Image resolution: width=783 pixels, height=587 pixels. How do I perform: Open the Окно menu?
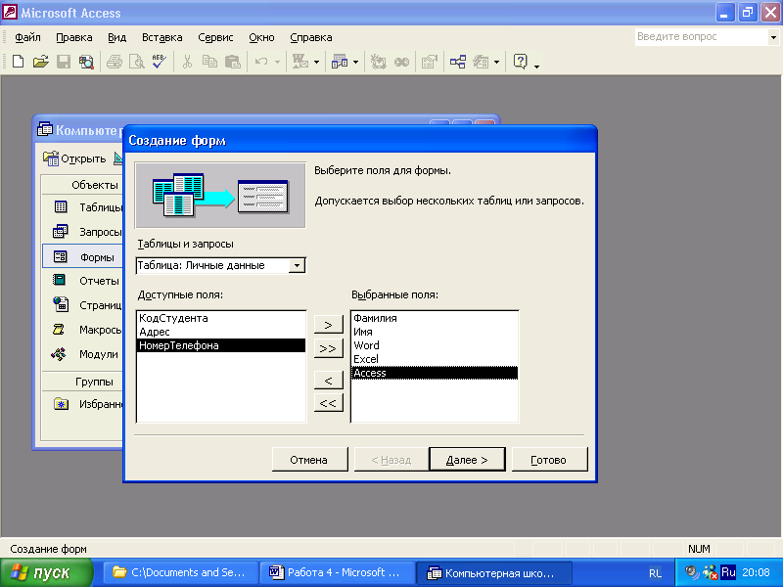[x=261, y=37]
